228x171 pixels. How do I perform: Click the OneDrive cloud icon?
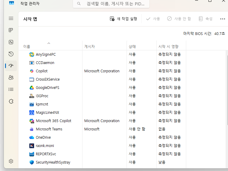[x=32, y=138]
